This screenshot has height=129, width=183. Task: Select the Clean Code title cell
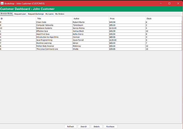coord(54,22)
